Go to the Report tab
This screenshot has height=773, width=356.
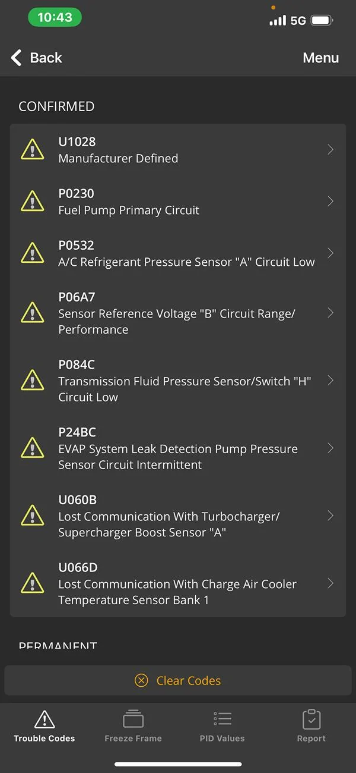click(311, 726)
